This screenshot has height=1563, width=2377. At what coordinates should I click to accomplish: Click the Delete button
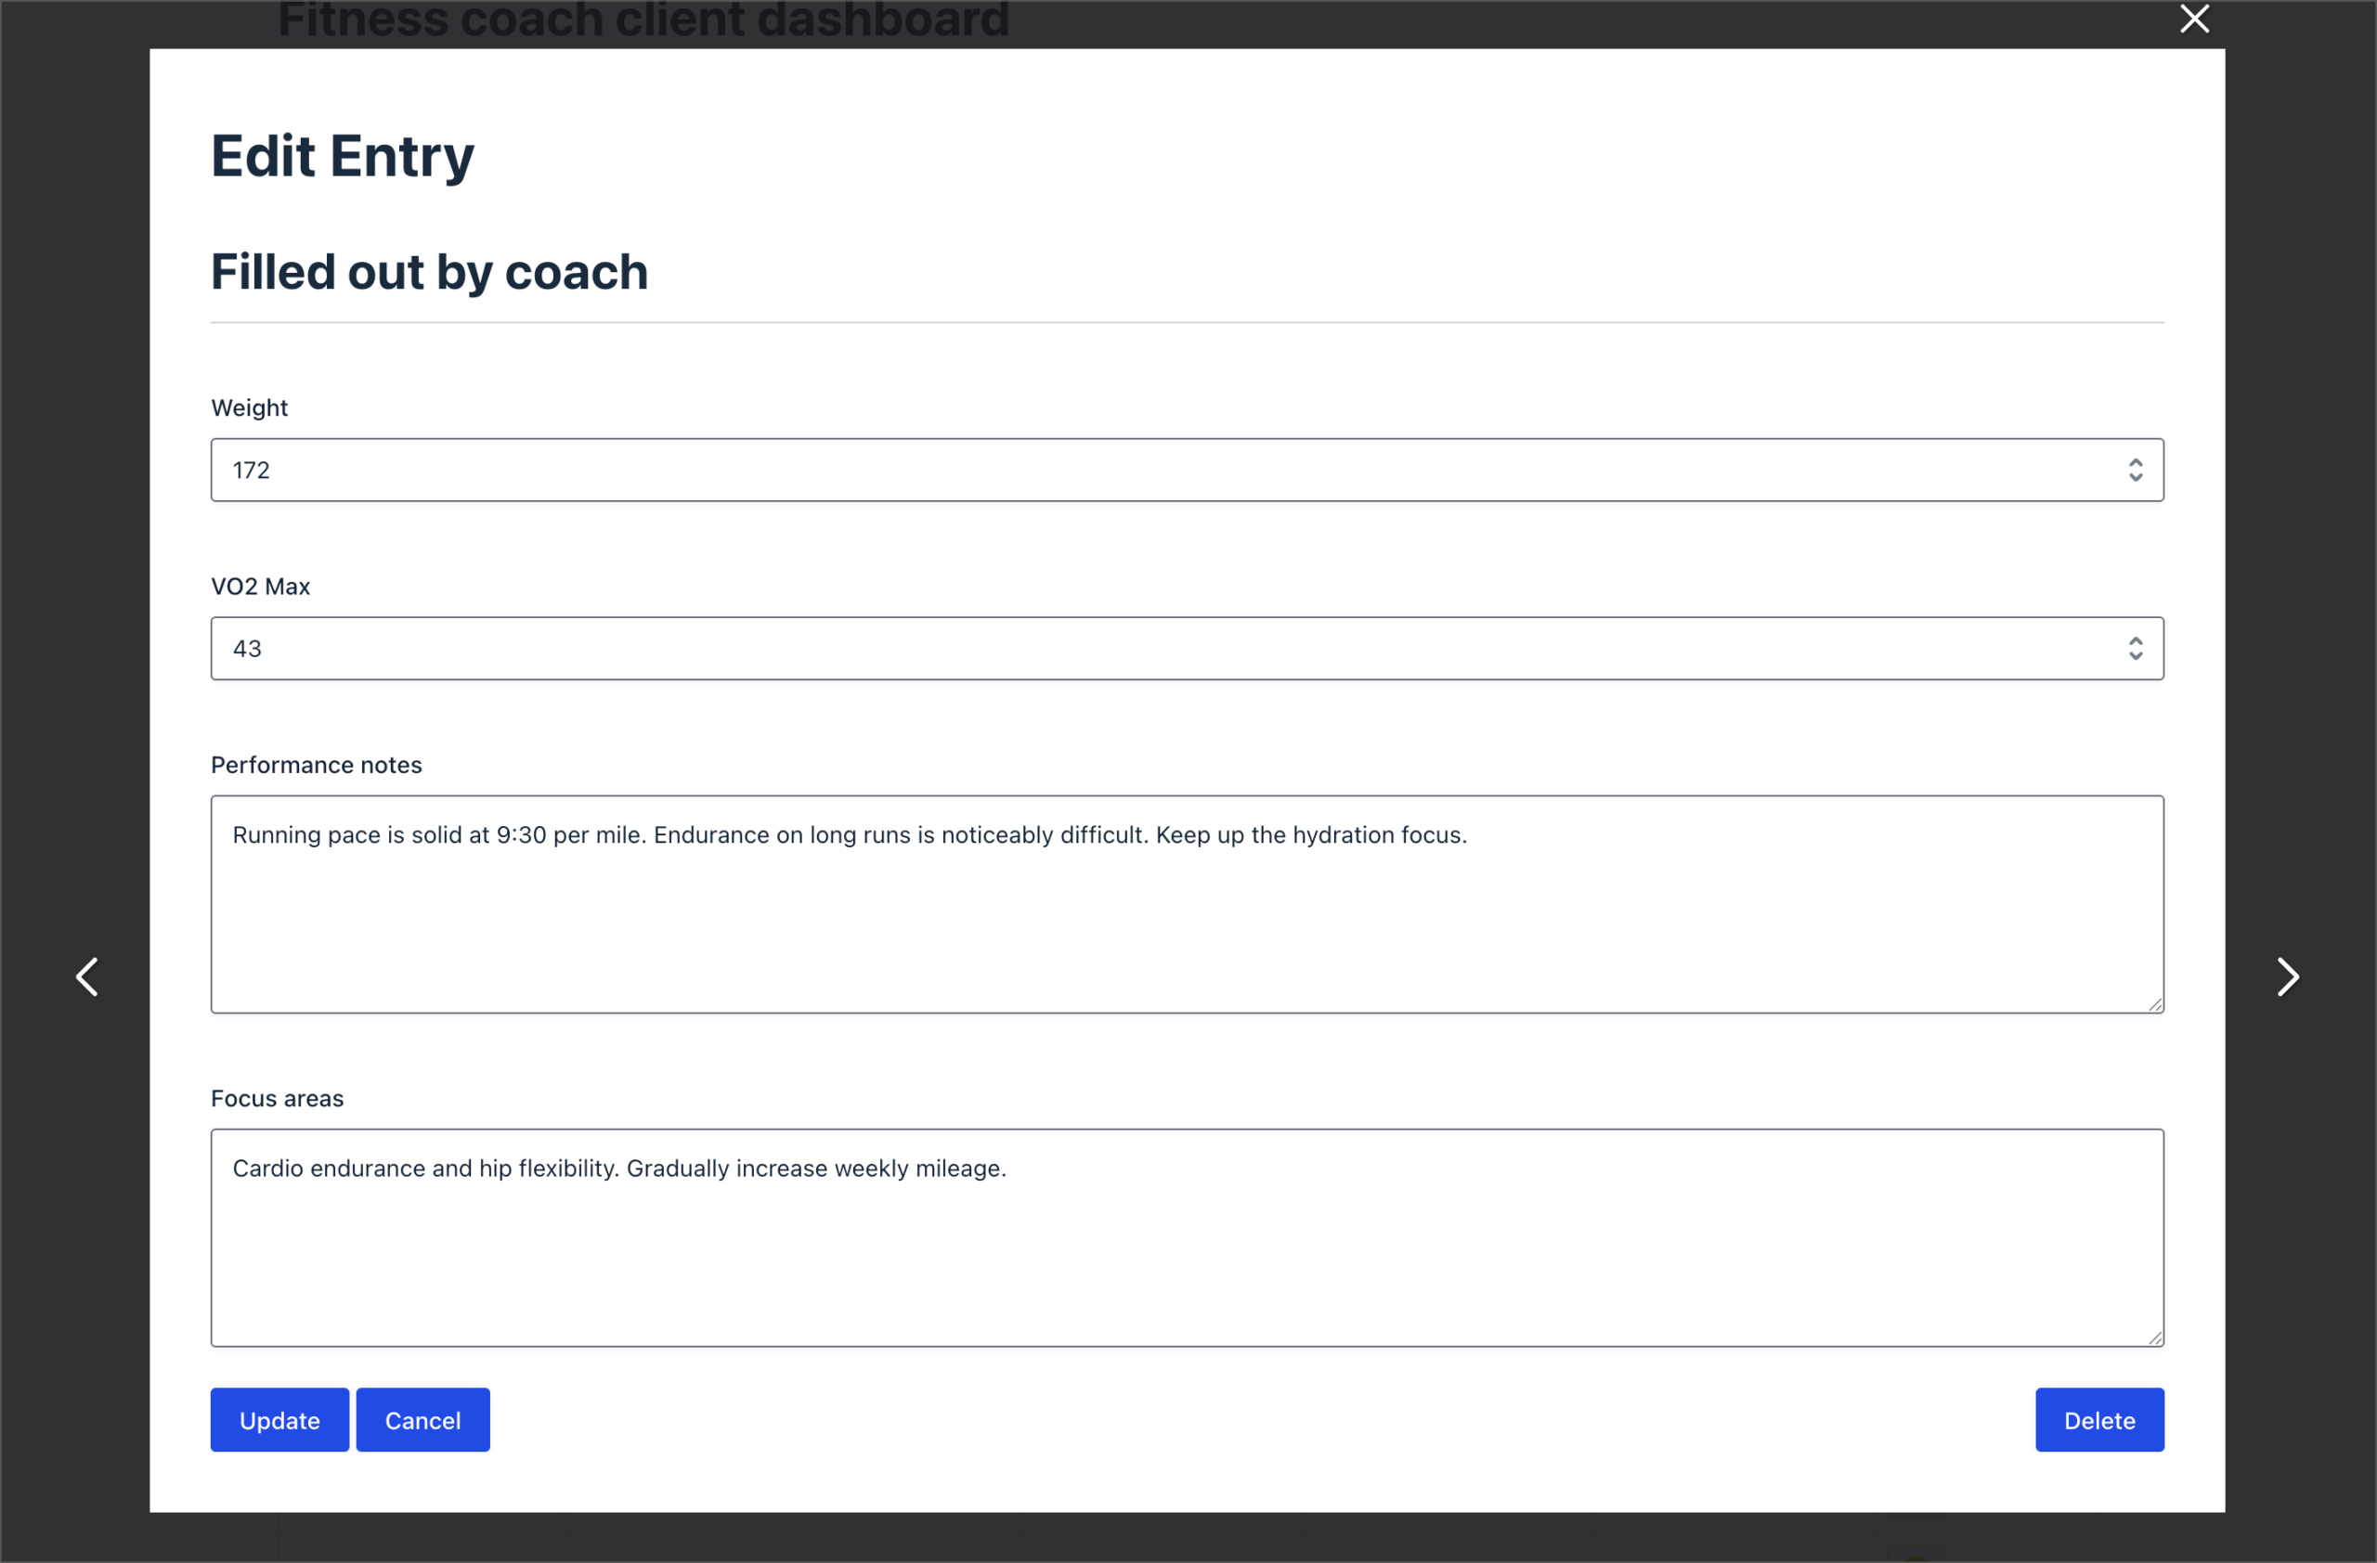point(2099,1419)
